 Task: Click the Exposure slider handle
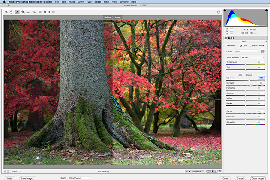(x=249, y=80)
